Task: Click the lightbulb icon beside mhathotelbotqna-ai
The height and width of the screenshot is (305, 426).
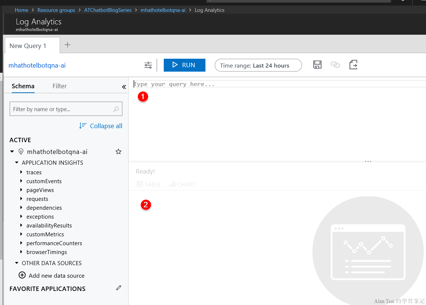Action: [x=21, y=151]
